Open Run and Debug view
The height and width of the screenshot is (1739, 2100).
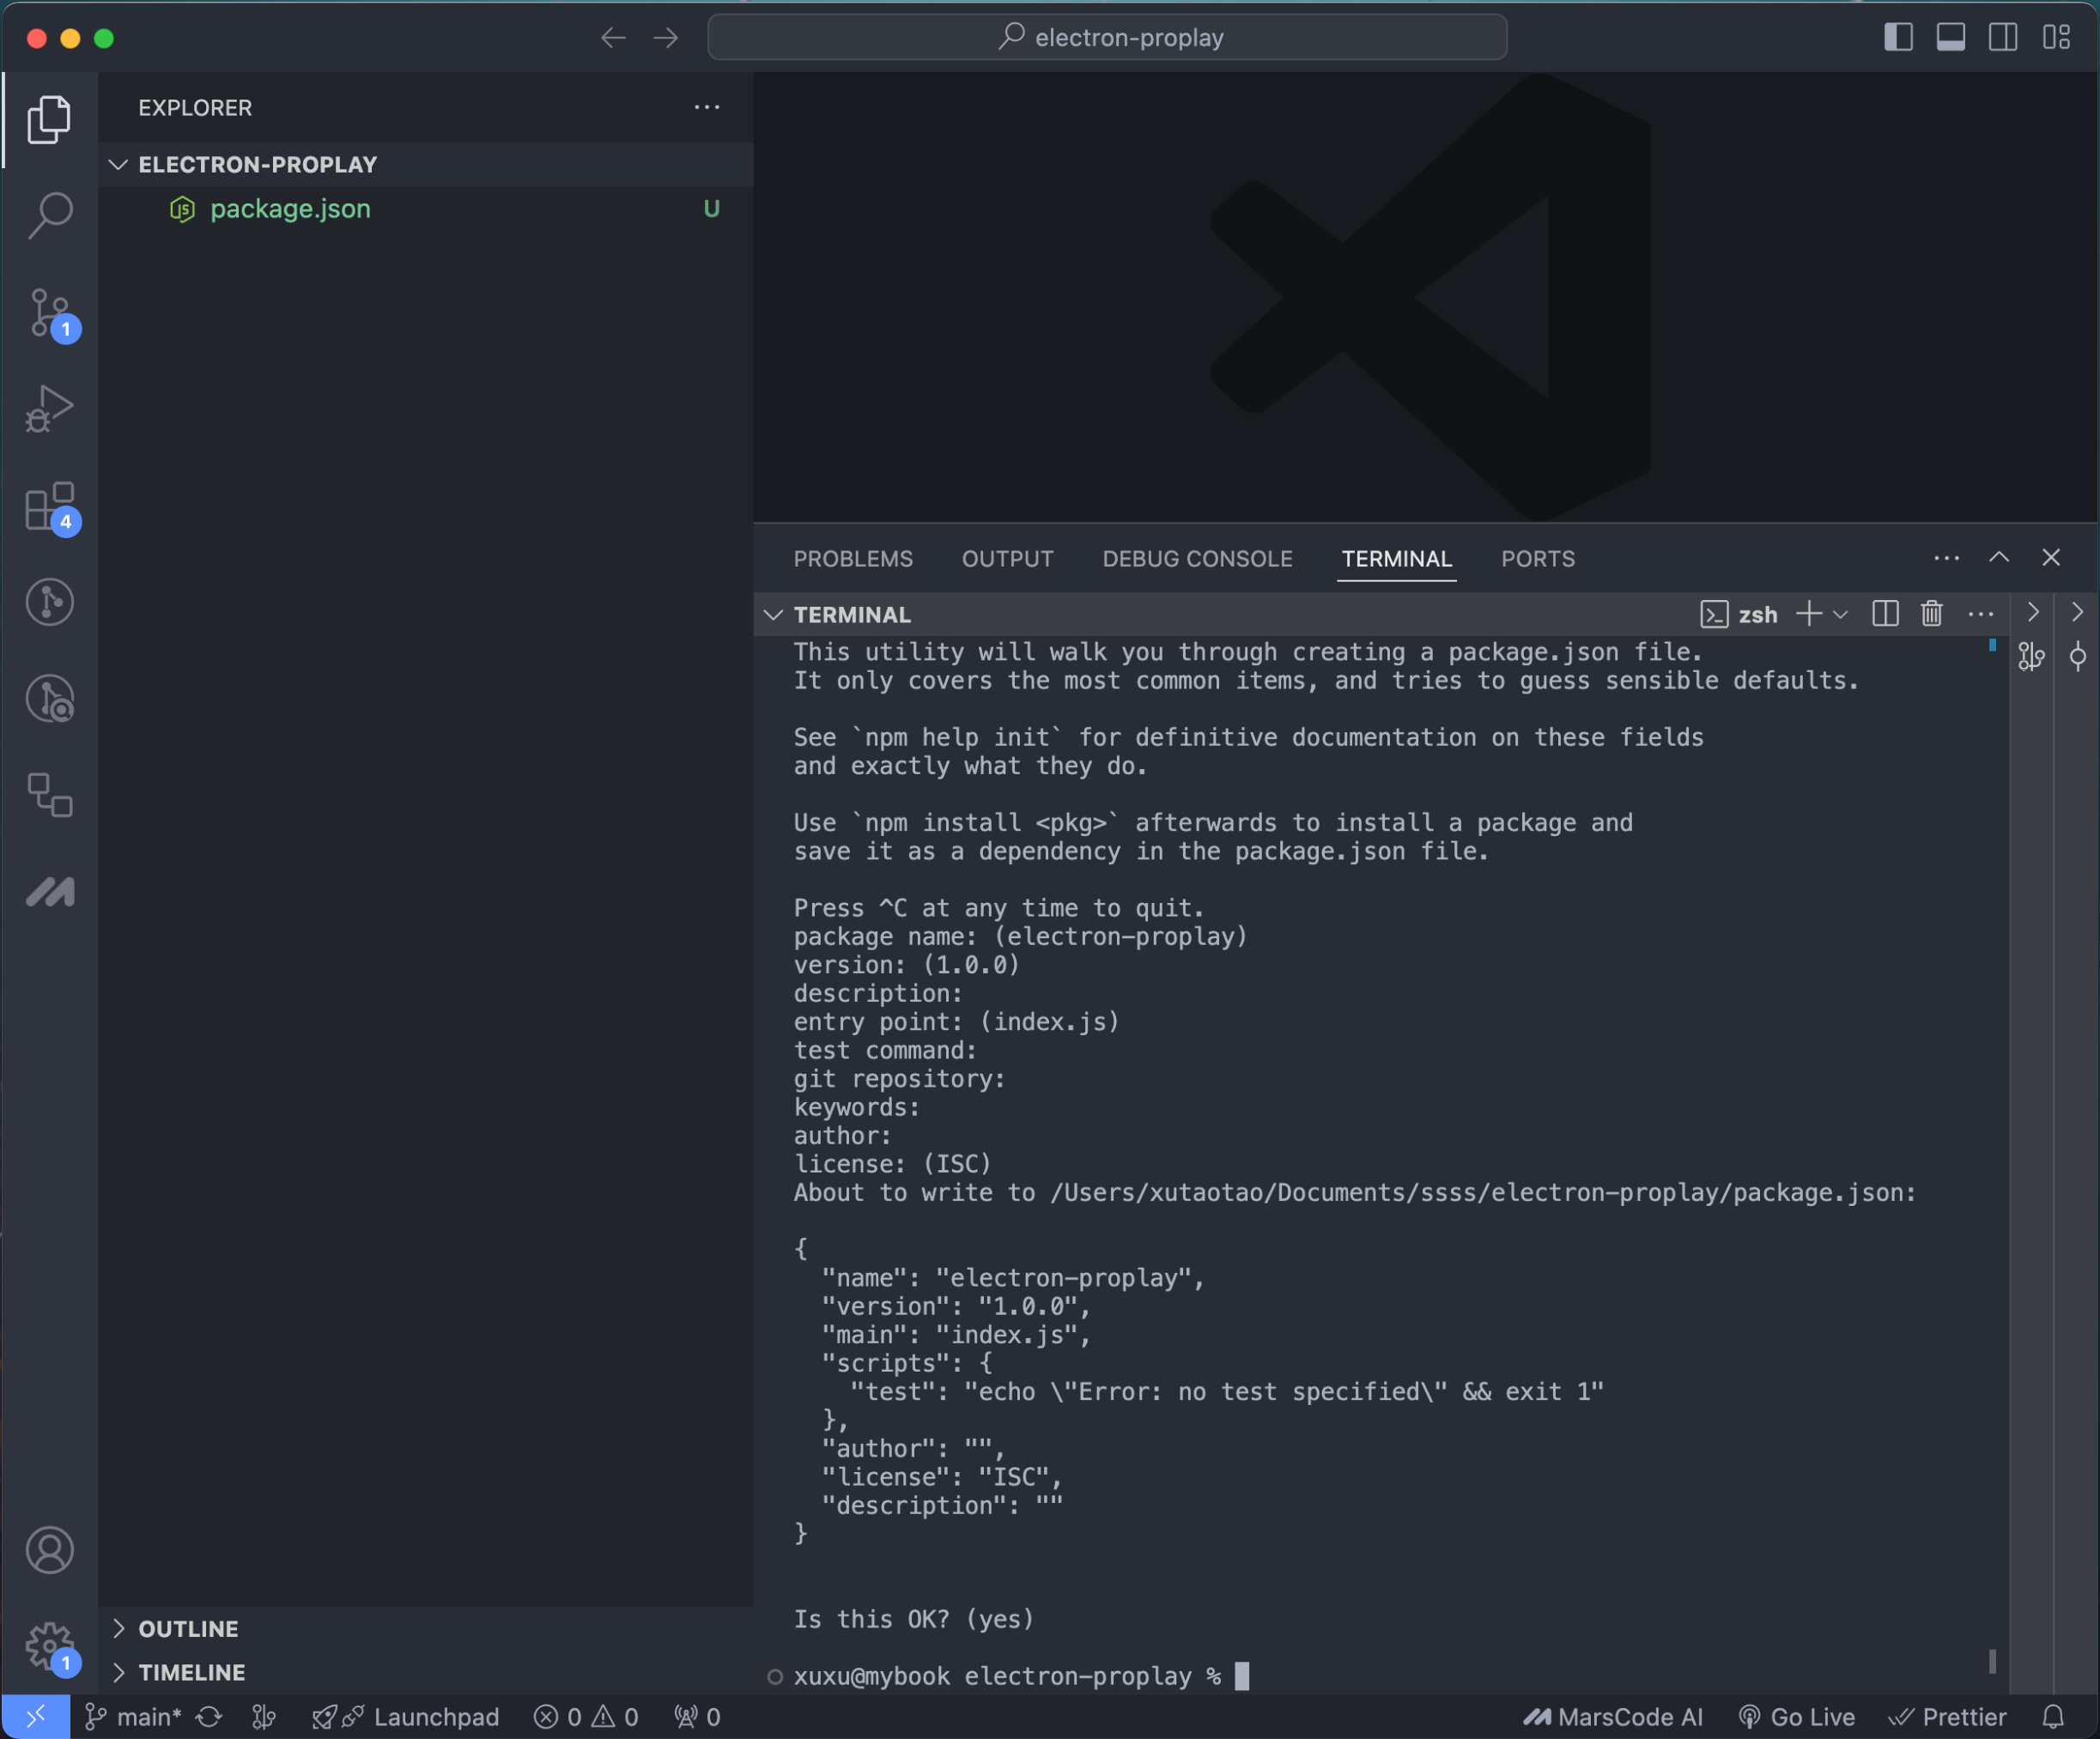[49, 408]
